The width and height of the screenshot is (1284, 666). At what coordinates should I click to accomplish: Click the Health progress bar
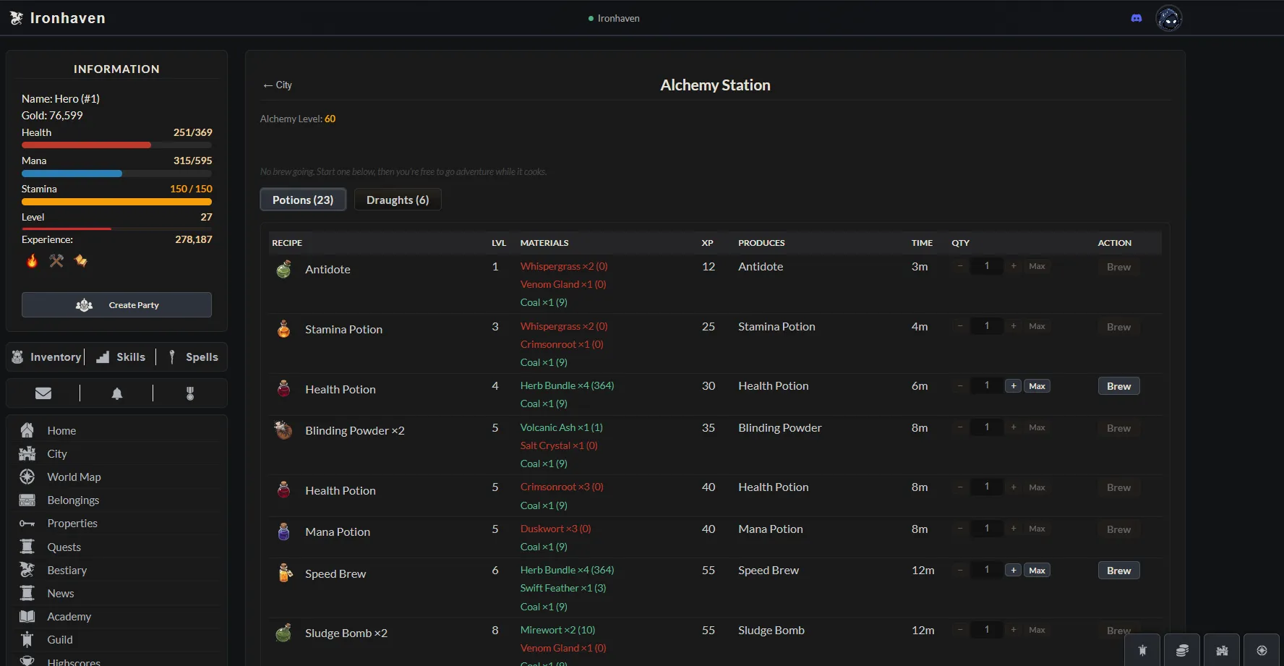click(x=116, y=145)
